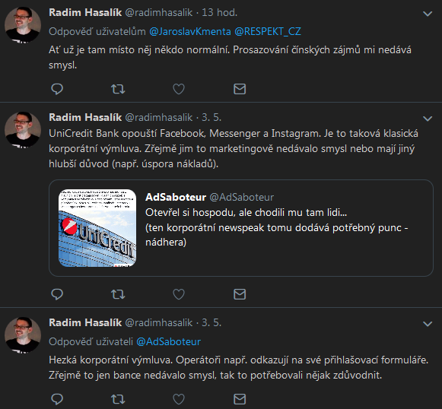Share UniCredit tweet via envelope icon
Image resolution: width=442 pixels, height=409 pixels.
point(240,294)
